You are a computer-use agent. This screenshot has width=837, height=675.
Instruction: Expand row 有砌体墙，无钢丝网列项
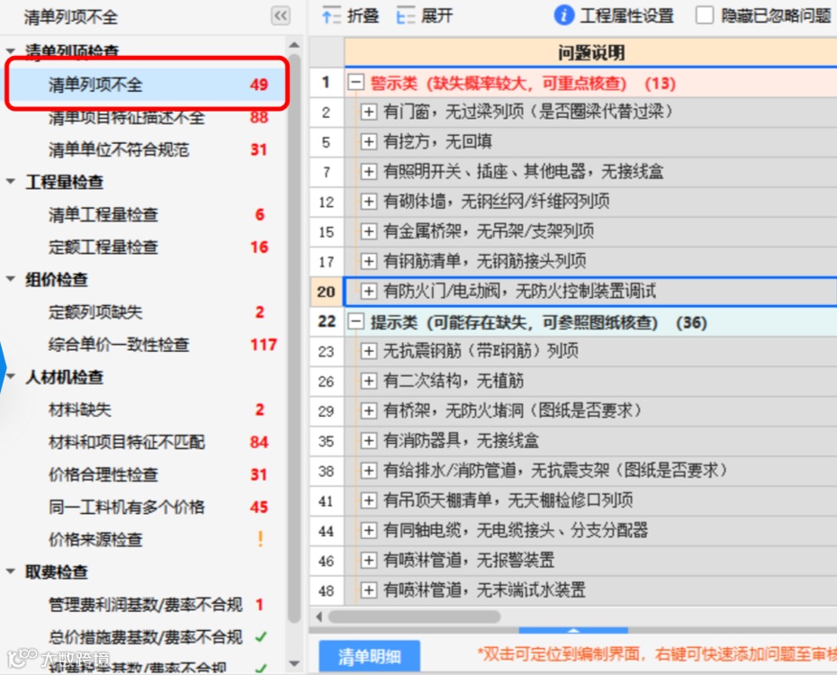pyautogui.click(x=368, y=202)
